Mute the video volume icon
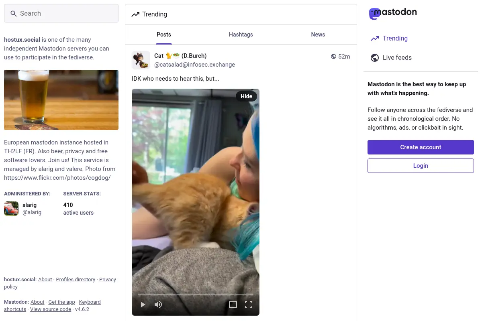Screen dimensions: 482x321 coord(158,305)
